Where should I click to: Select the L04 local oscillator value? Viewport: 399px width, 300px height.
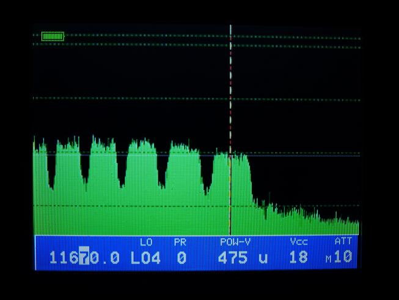(x=145, y=258)
